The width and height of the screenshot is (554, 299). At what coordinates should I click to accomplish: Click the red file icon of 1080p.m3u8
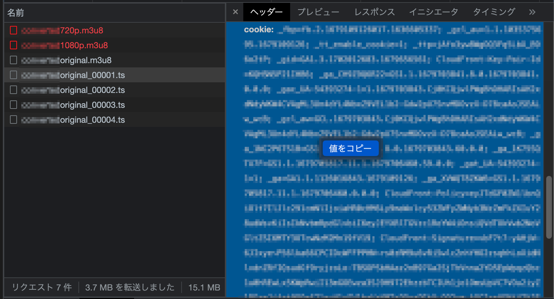[x=13, y=45]
